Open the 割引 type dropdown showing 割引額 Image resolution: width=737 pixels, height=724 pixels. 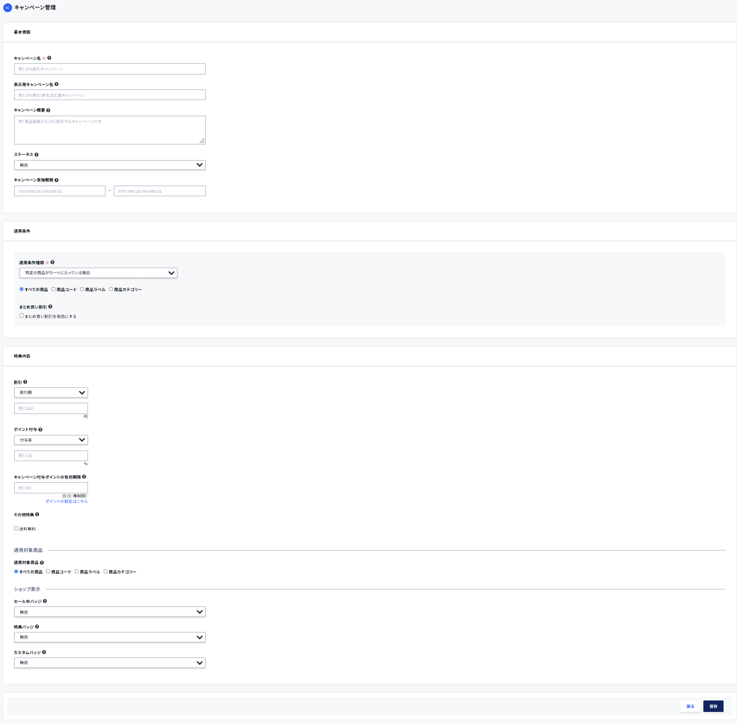point(51,393)
